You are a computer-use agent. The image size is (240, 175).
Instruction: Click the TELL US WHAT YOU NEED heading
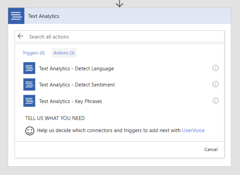pyautogui.click(x=55, y=118)
